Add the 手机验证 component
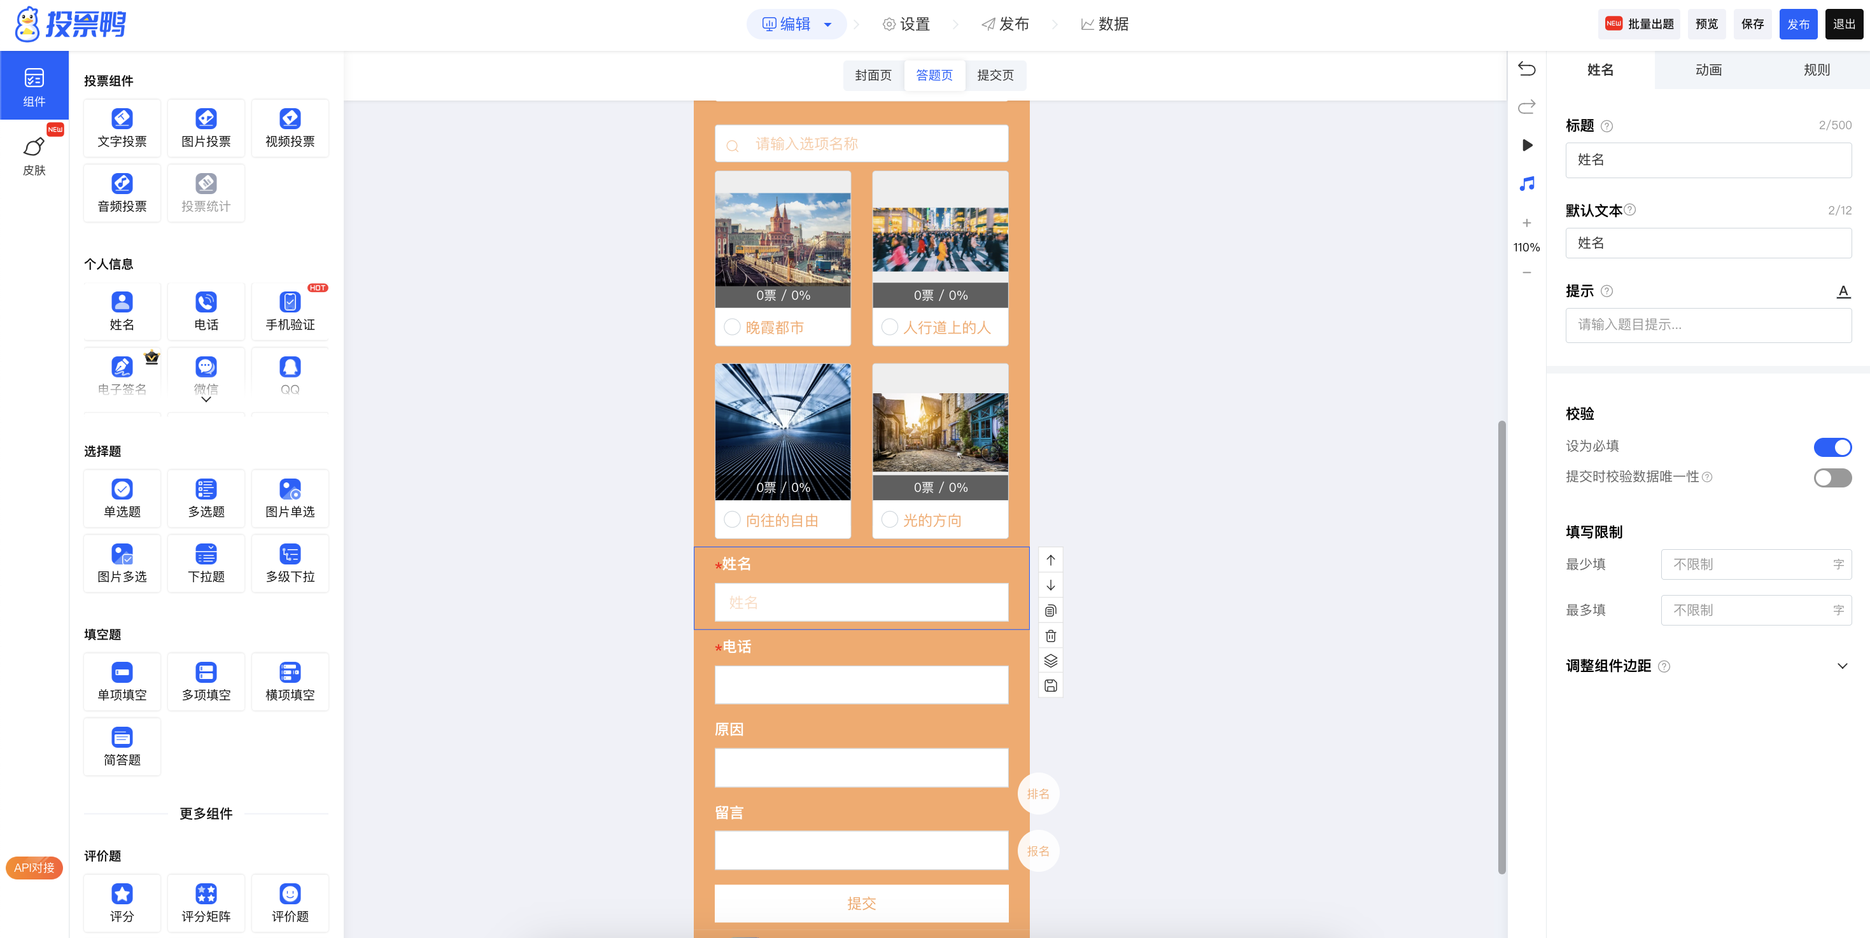Viewport: 1870px width, 938px height. click(x=290, y=311)
